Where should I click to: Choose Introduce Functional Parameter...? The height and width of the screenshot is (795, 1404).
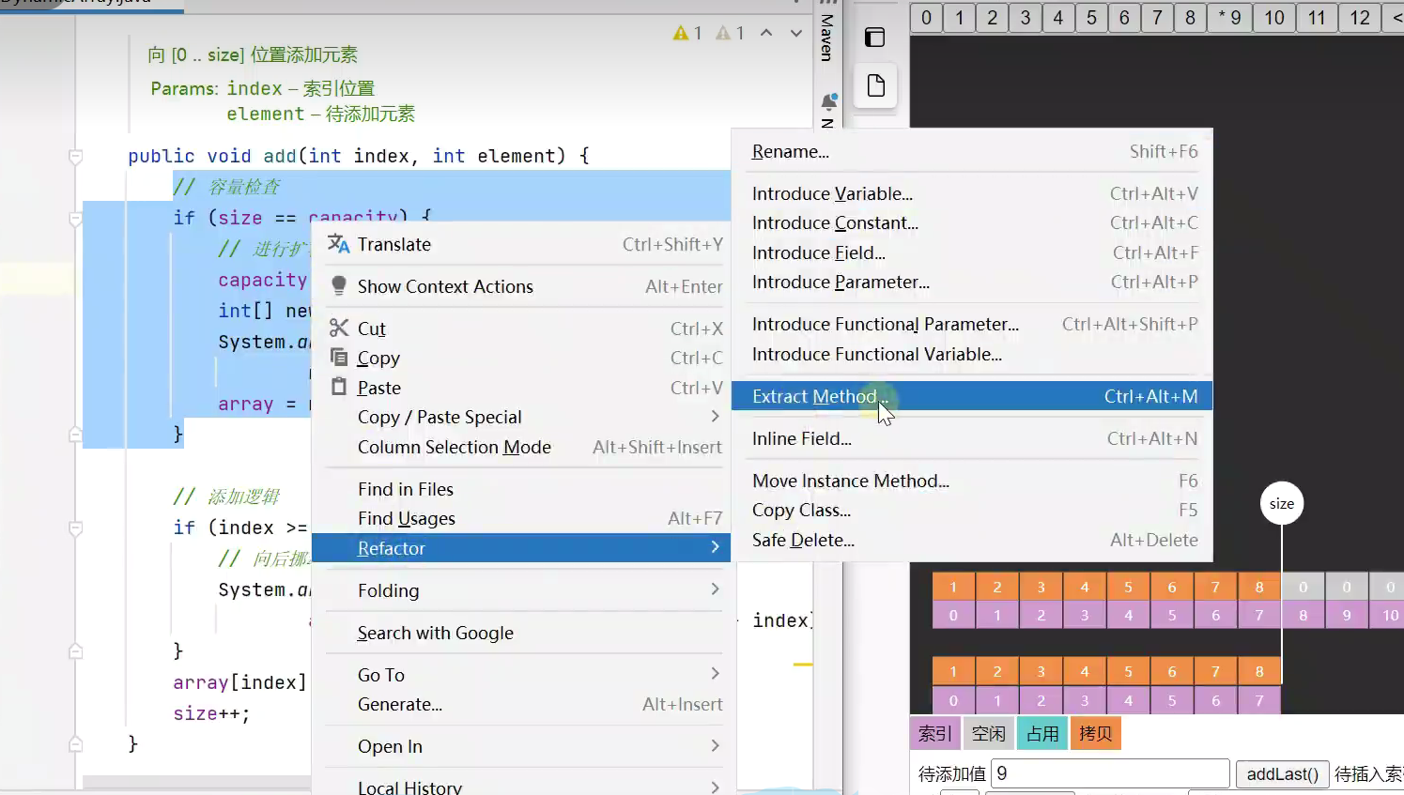point(972,324)
